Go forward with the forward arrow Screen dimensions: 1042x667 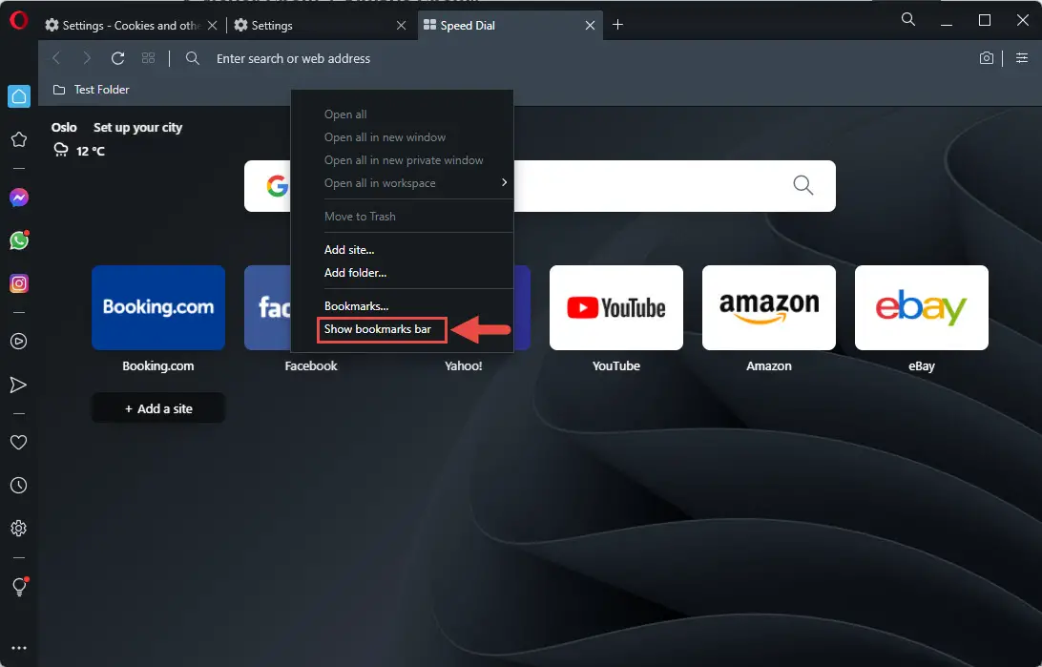87,58
